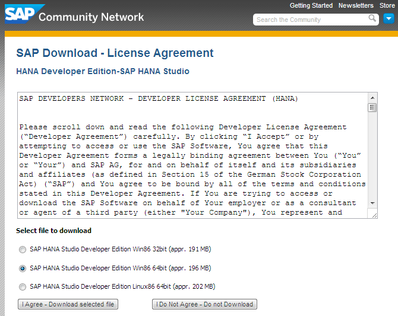Screen dimensions: 398x316
Task: Click the license agreement scrollbar thumb
Action: pos(372,107)
